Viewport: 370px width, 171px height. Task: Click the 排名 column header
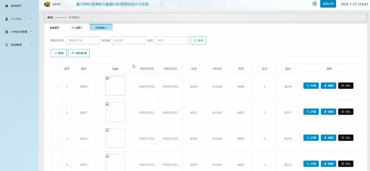click(84, 69)
